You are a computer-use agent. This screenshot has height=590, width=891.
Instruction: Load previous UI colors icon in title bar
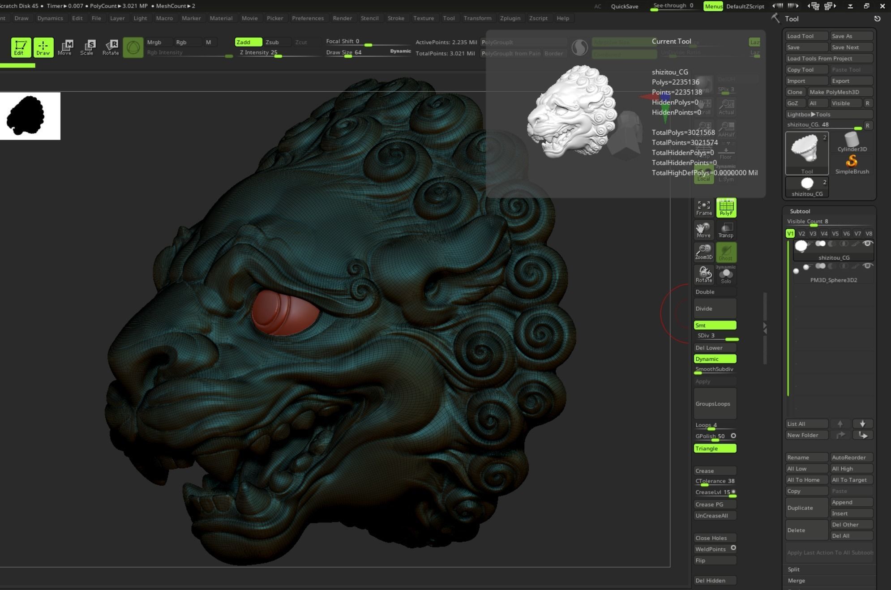(778, 6)
